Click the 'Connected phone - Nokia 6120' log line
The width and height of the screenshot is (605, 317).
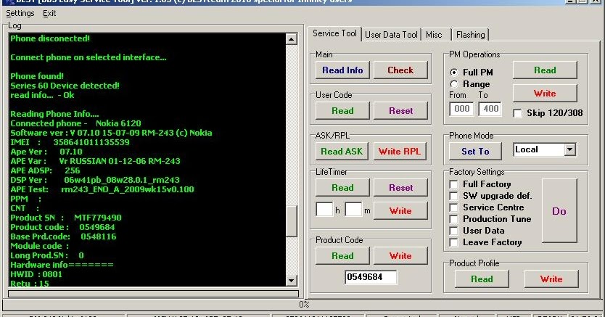pos(75,123)
